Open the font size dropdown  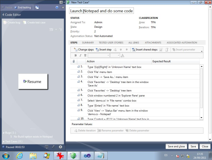(x=118, y=56)
